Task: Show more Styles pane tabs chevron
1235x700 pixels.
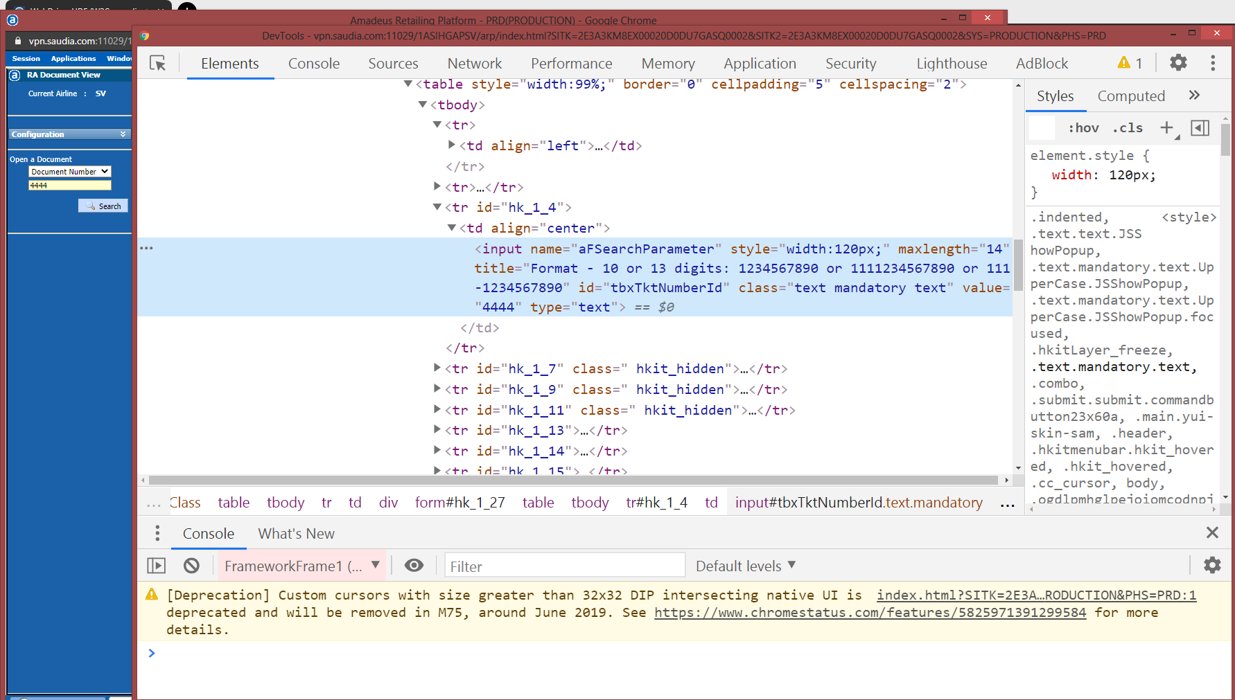Action: 1194,96
